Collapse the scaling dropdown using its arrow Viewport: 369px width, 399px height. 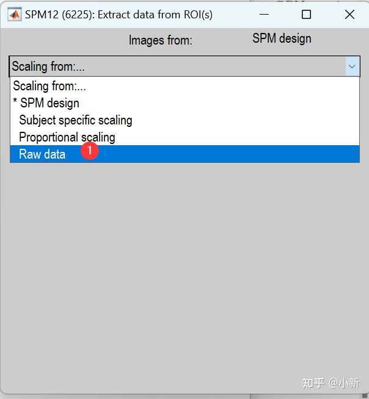(353, 66)
